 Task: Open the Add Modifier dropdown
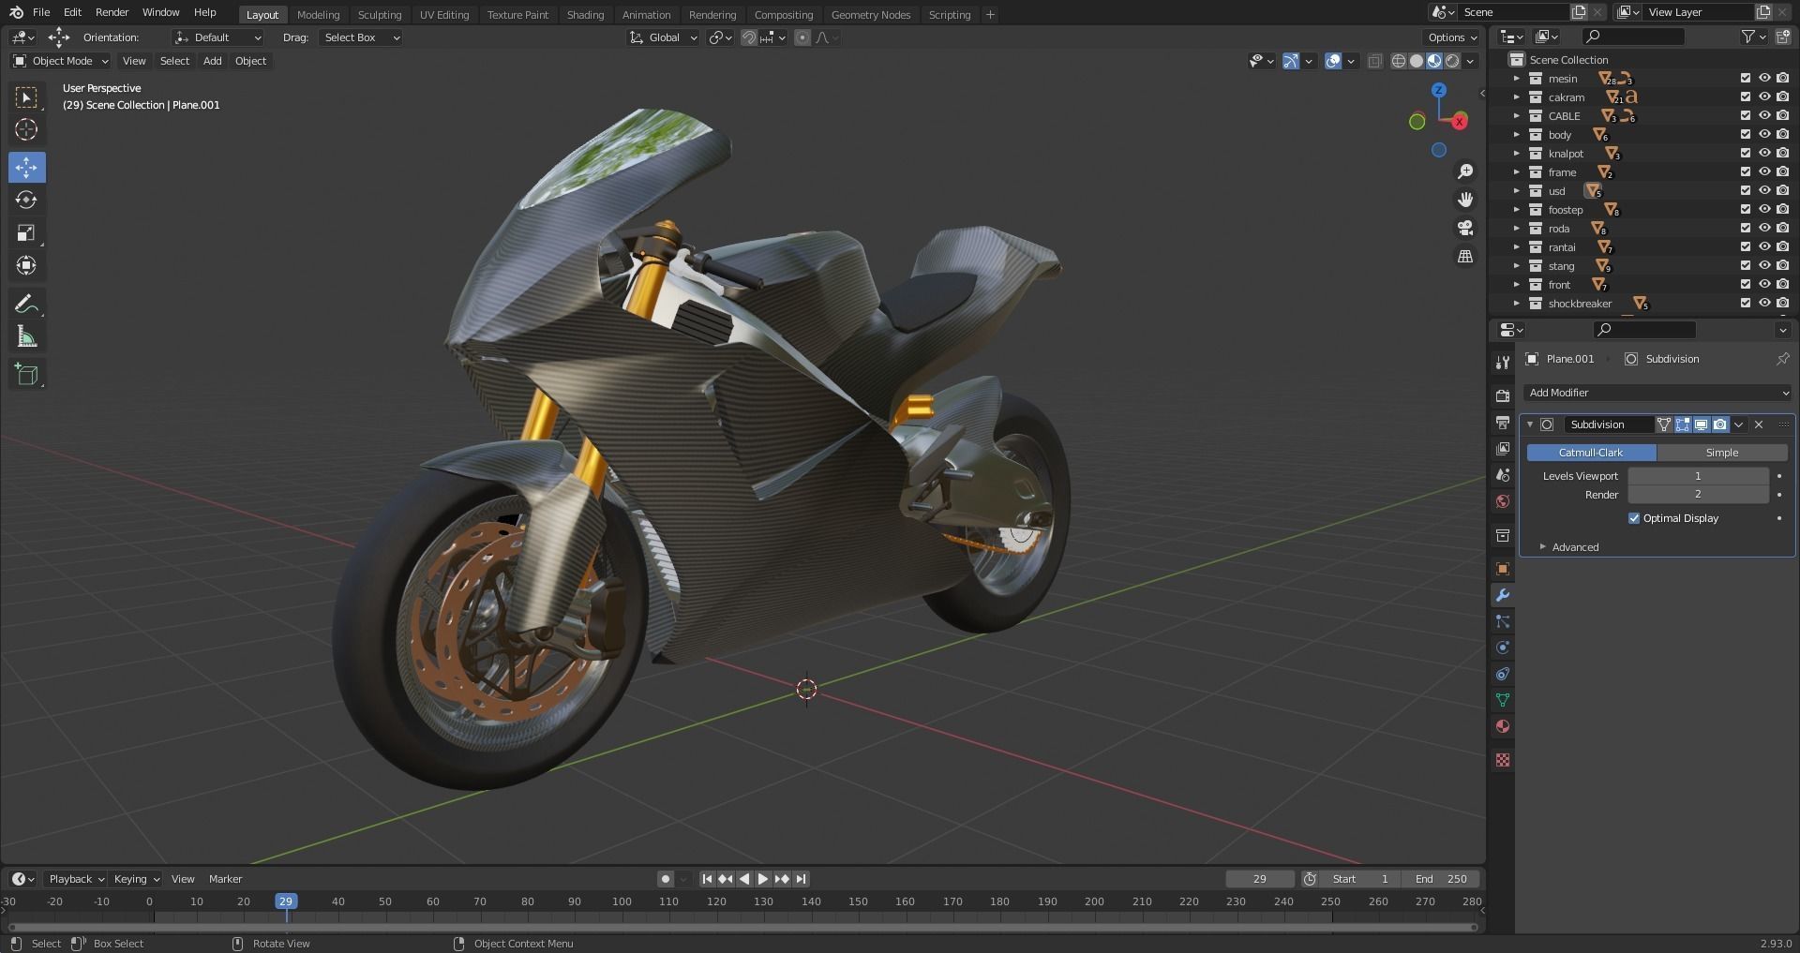coord(1657,393)
